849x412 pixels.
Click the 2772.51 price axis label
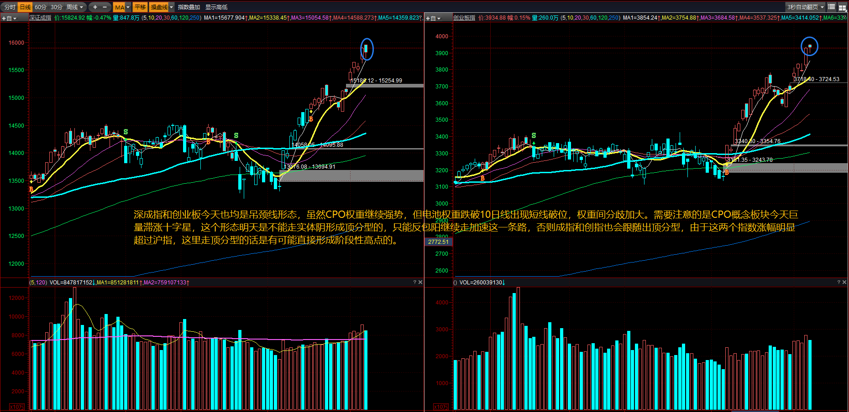(x=438, y=242)
